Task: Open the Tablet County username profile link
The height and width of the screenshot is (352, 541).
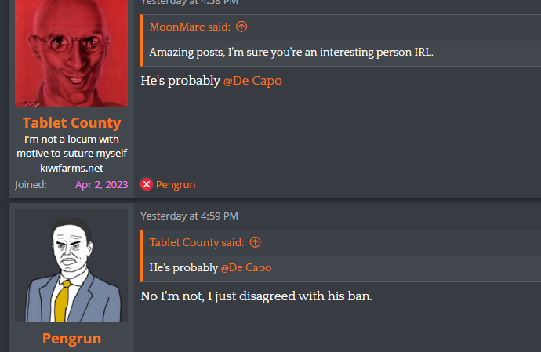Action: pyautogui.click(x=72, y=123)
